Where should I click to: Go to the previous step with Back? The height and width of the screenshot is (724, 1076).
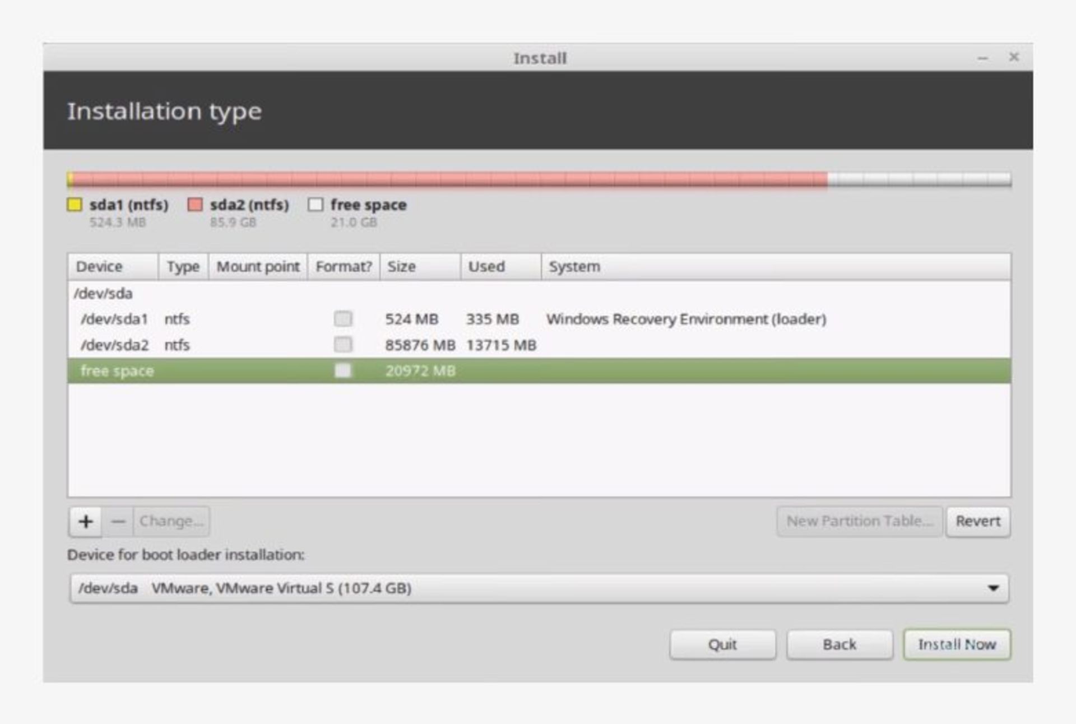pos(840,644)
